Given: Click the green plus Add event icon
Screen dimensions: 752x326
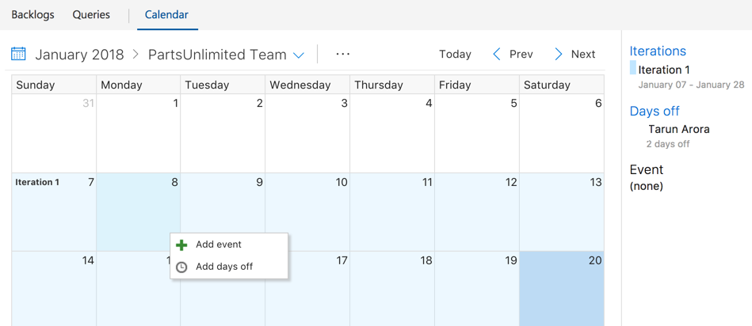Looking at the screenshot, I should click(x=181, y=245).
